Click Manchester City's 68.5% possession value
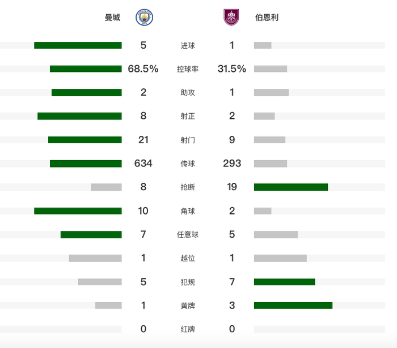The height and width of the screenshot is (348, 397). (x=143, y=69)
